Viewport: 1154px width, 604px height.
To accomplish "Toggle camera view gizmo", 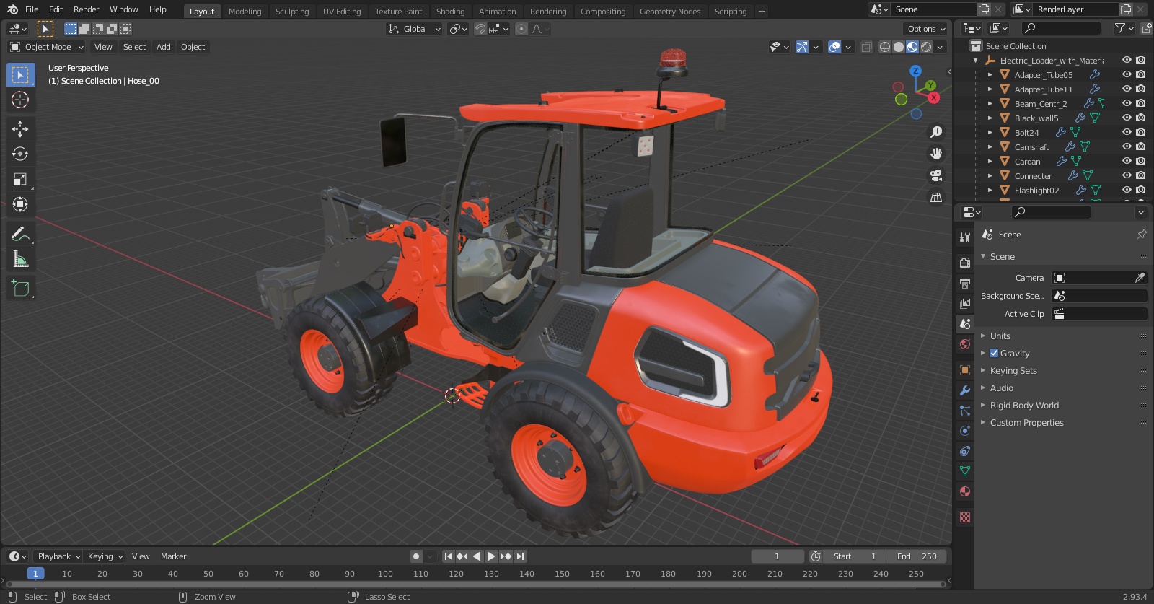I will click(x=936, y=175).
